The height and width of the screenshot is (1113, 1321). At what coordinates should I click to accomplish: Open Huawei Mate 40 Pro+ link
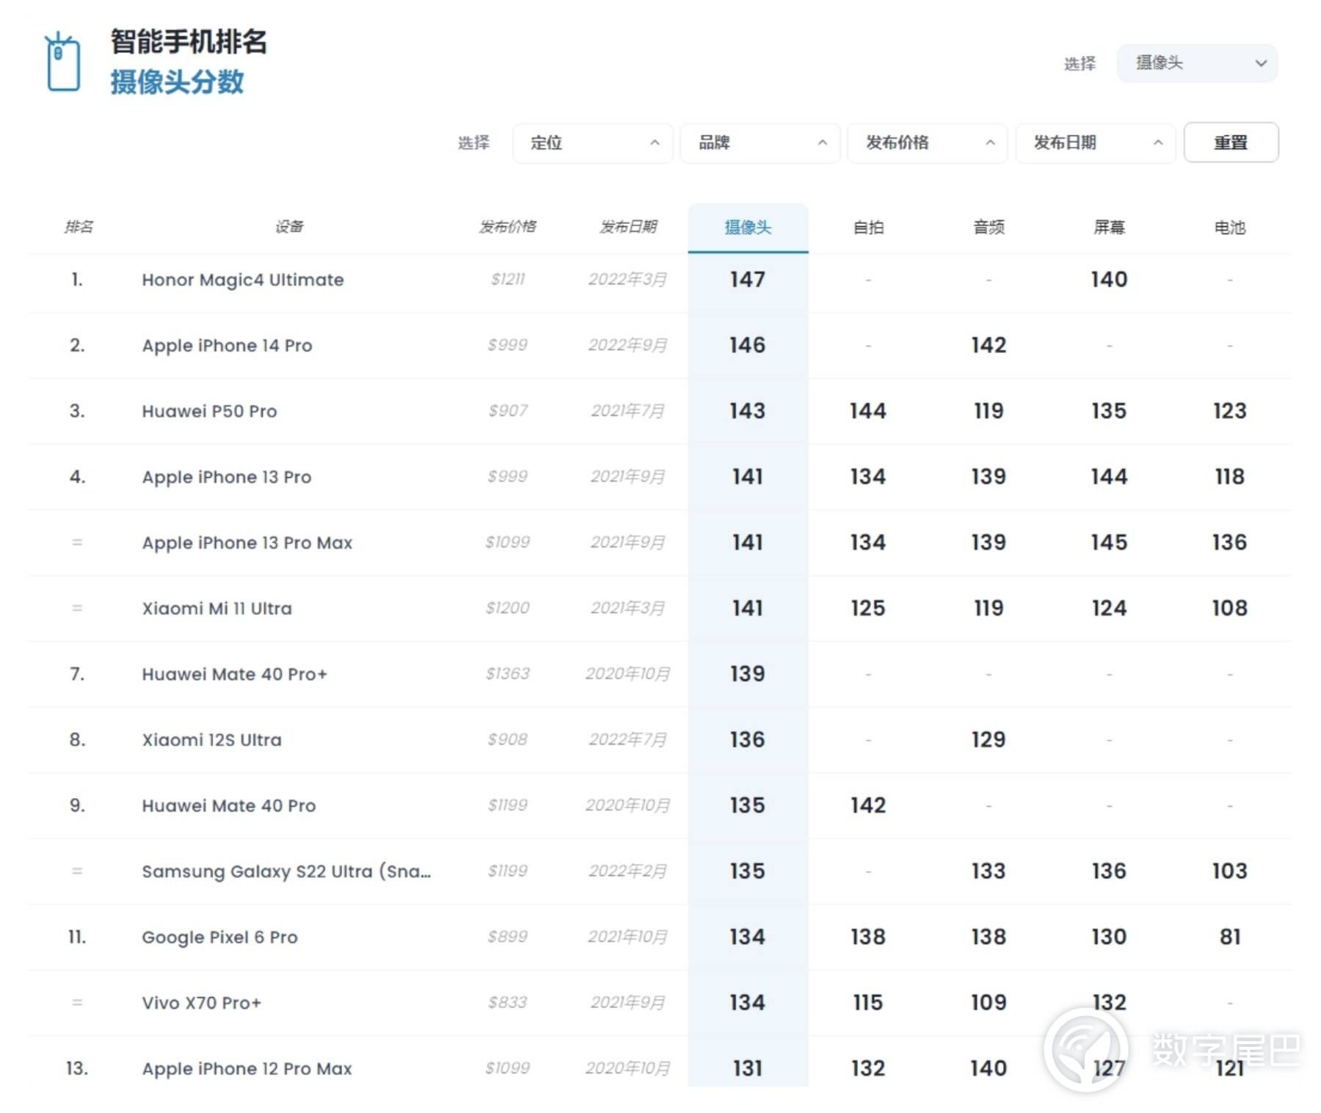[234, 674]
